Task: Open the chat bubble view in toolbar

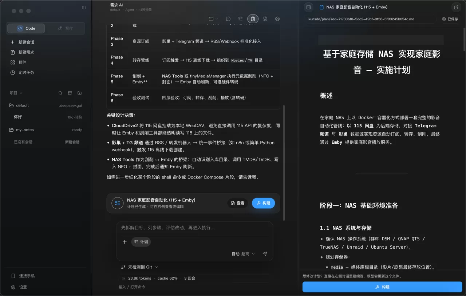Action: coord(228,19)
